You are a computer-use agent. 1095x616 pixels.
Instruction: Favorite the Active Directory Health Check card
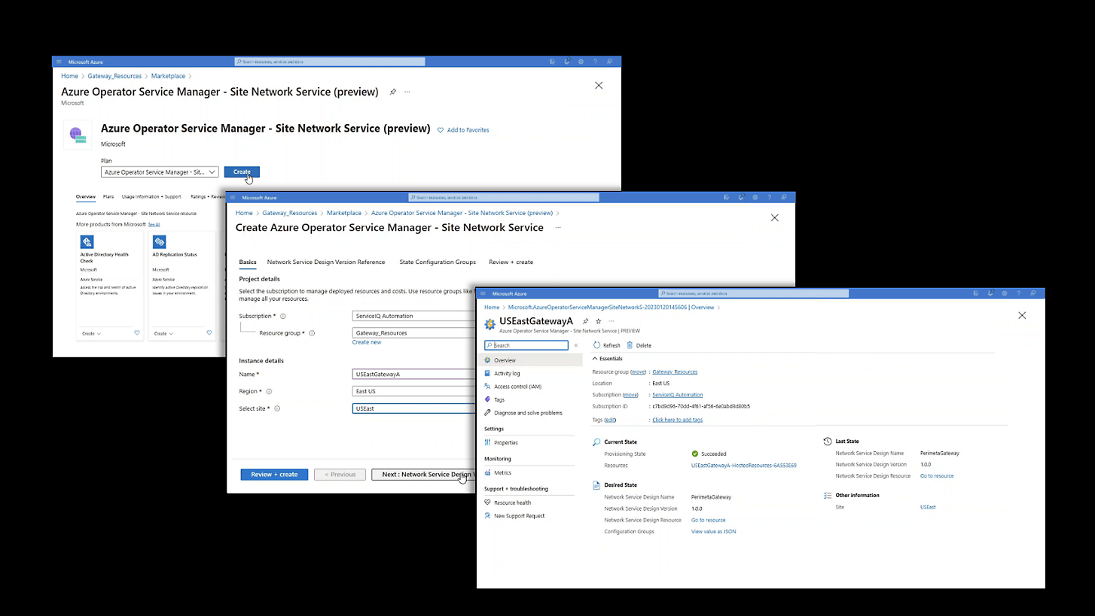point(136,332)
